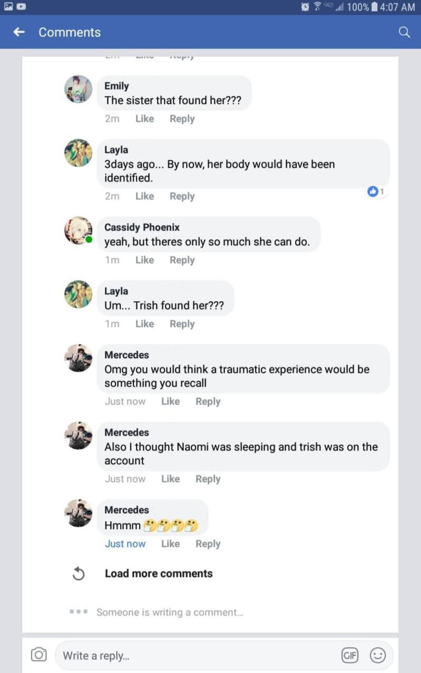421x673 pixels.
Task: Load more comments
Action: (x=159, y=573)
